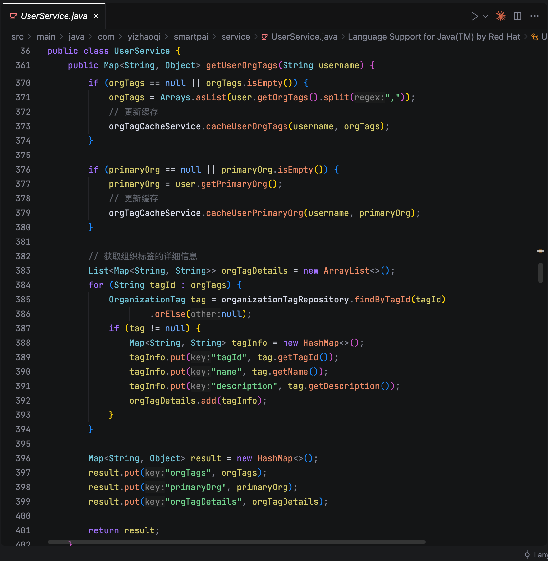Screen dimensions: 548x561
Task: Click getTagId call on line 389
Action: tap(298, 357)
